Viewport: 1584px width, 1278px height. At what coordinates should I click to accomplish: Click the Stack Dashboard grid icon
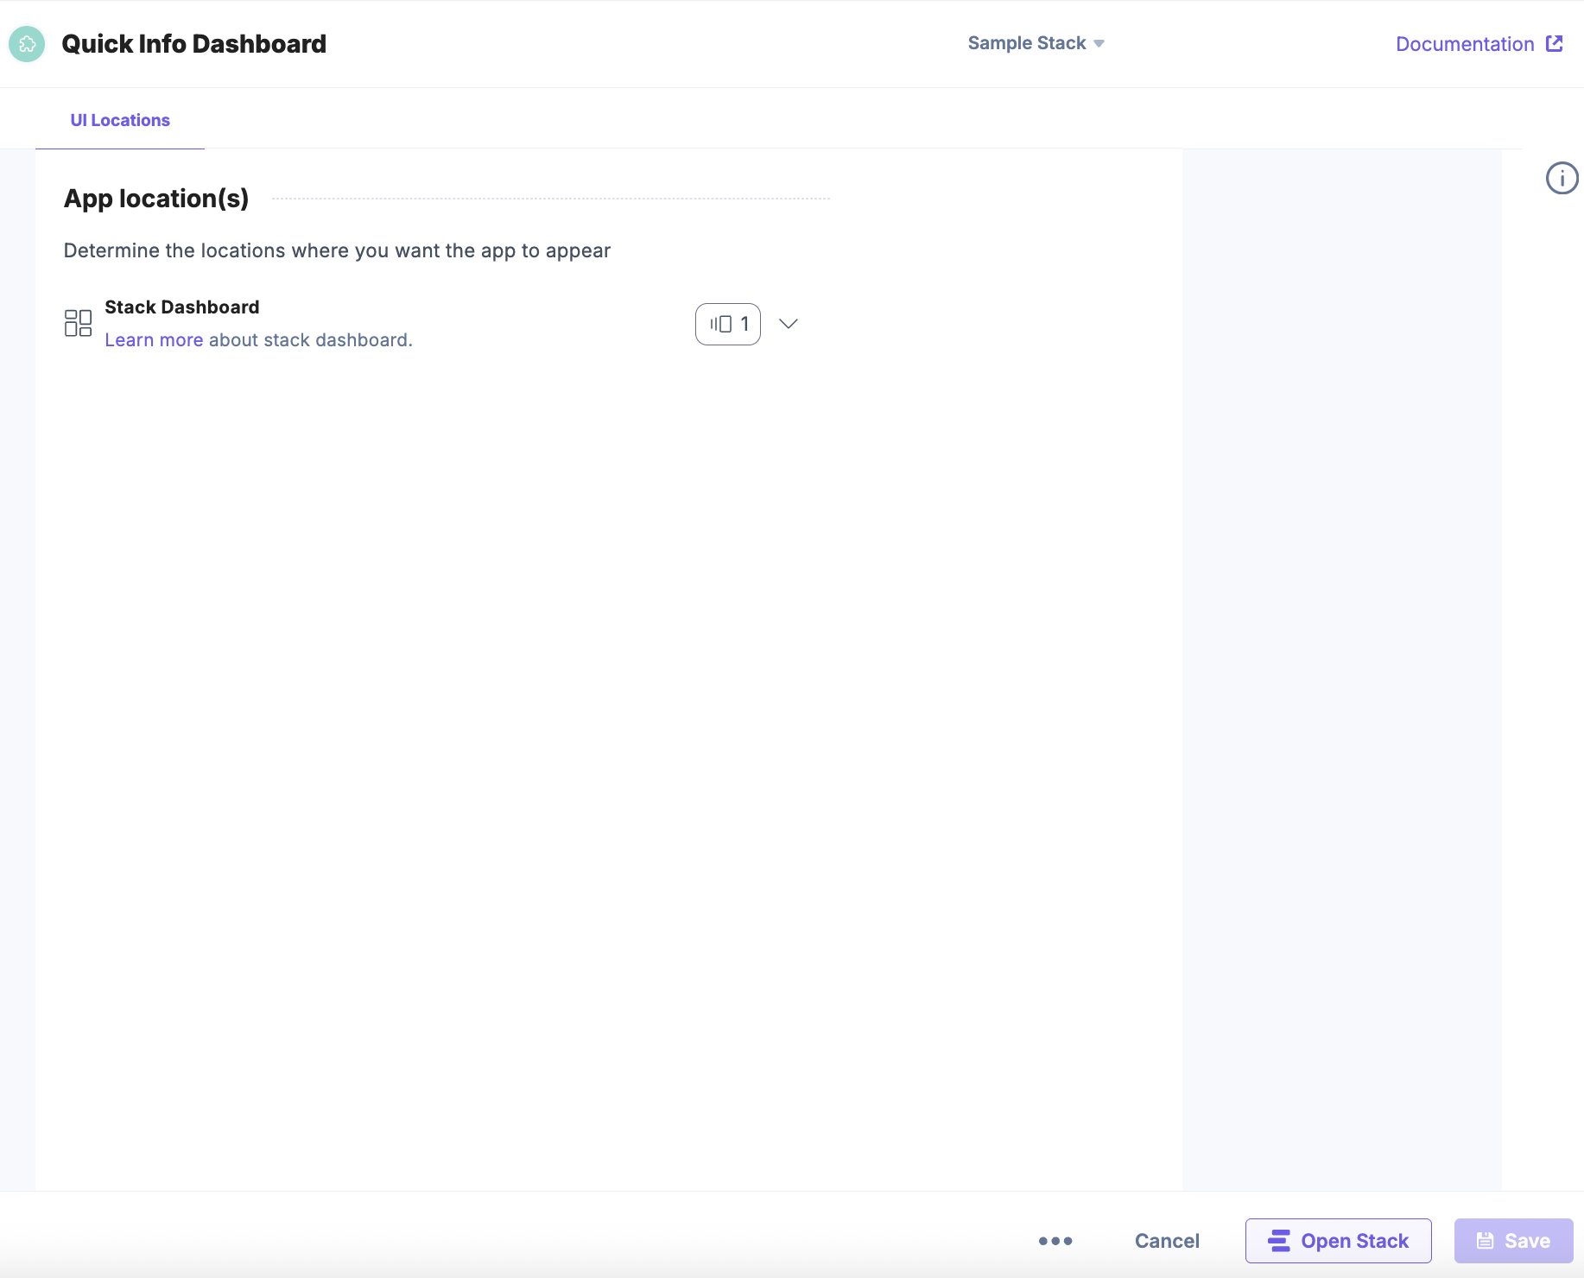point(79,323)
